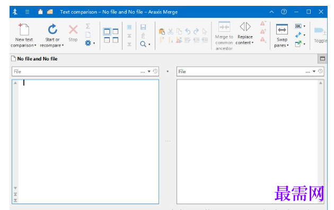The width and height of the screenshot is (334, 210).
Task: Click the copy pages icon
Action: click(x=179, y=31)
